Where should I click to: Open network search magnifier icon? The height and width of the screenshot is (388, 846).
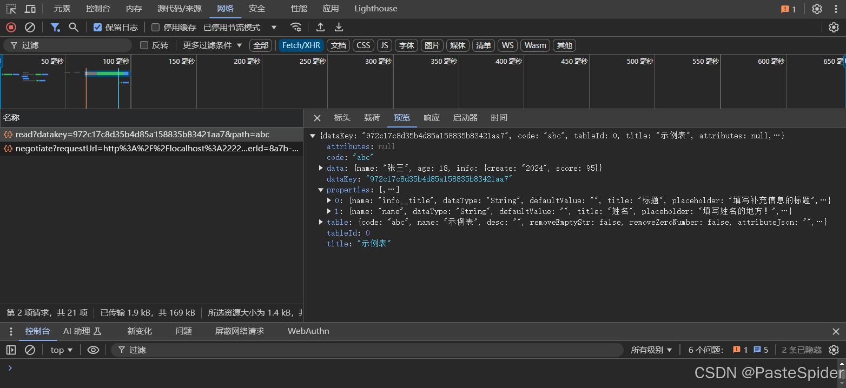coord(74,27)
